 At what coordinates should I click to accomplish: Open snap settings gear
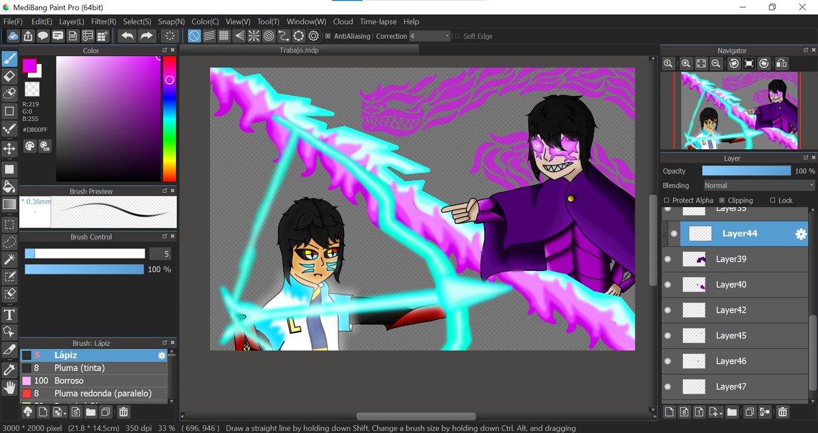click(x=314, y=36)
